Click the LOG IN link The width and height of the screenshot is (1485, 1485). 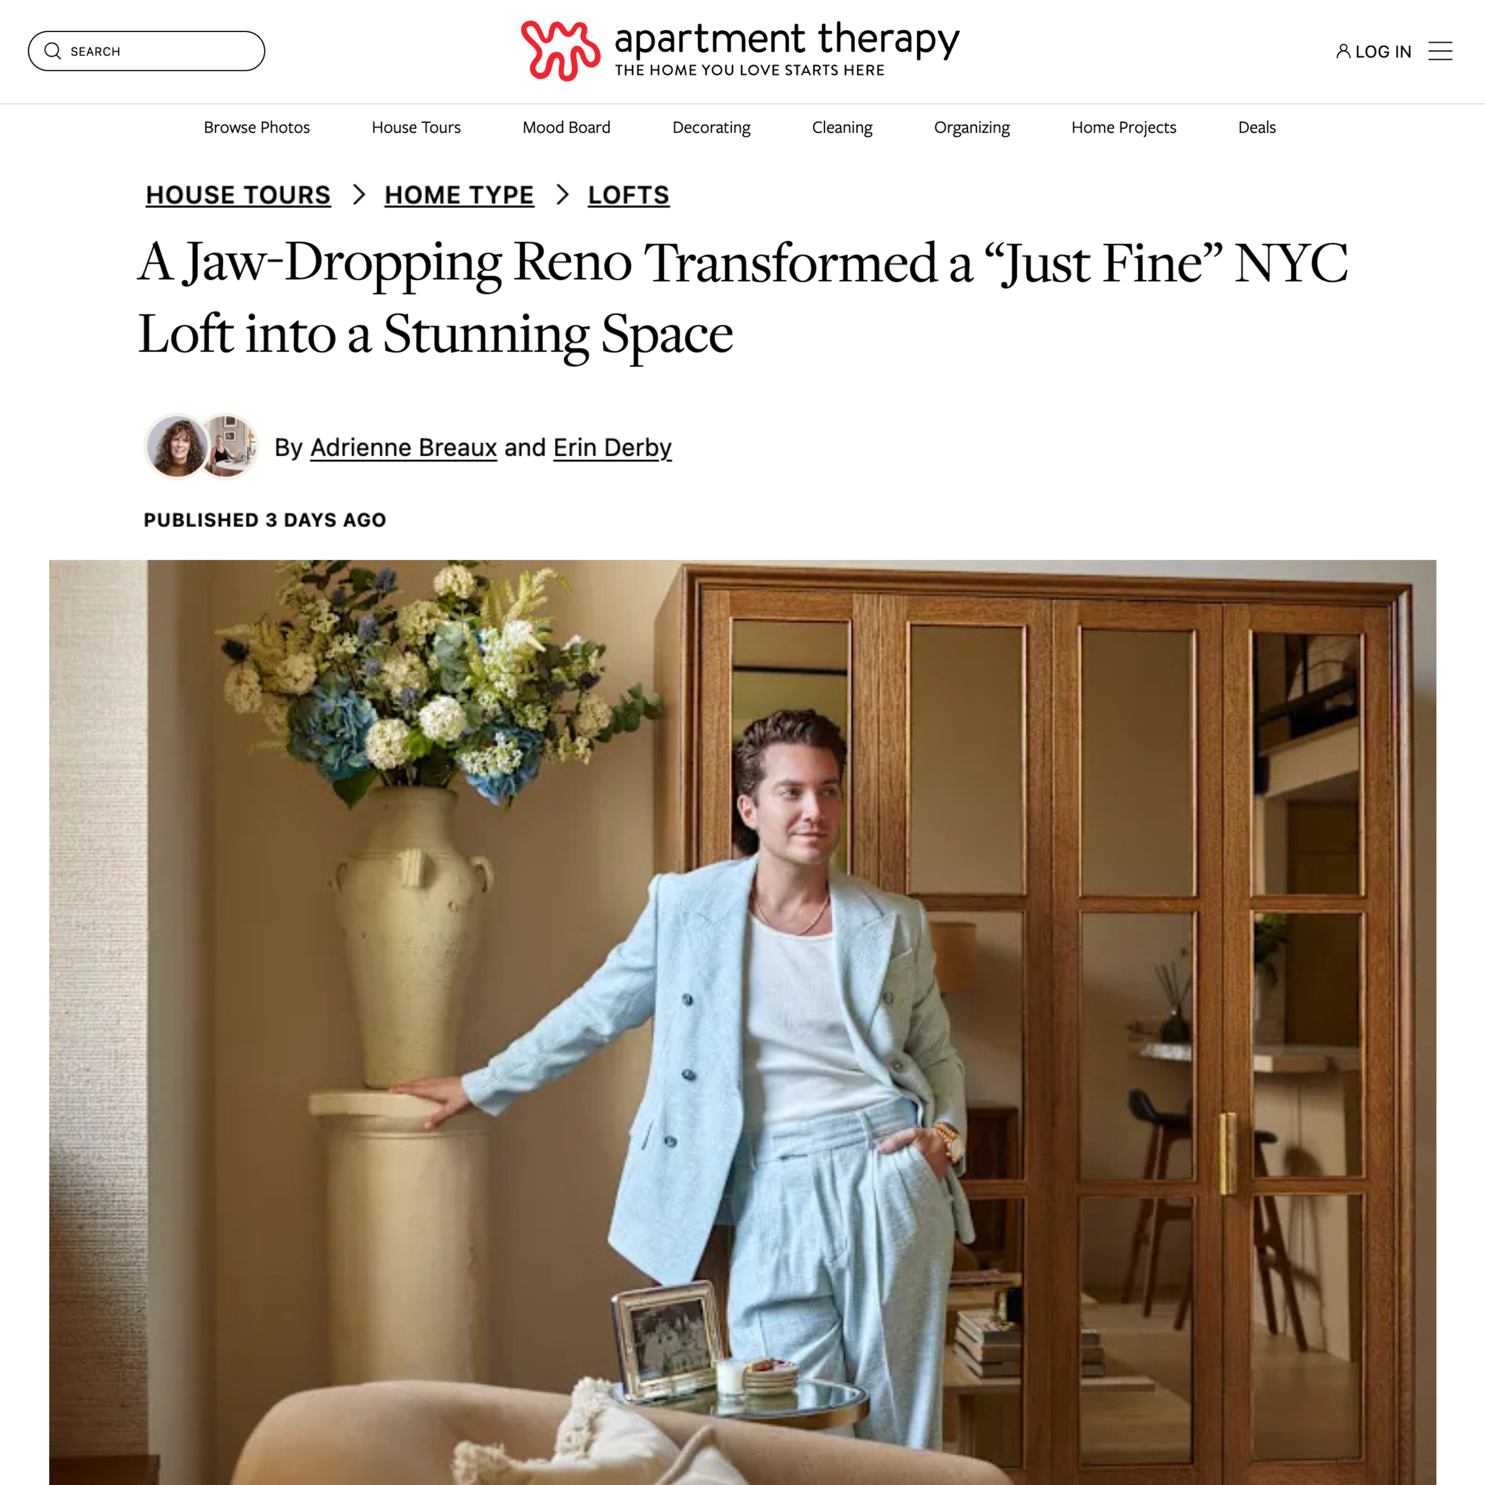click(1383, 52)
